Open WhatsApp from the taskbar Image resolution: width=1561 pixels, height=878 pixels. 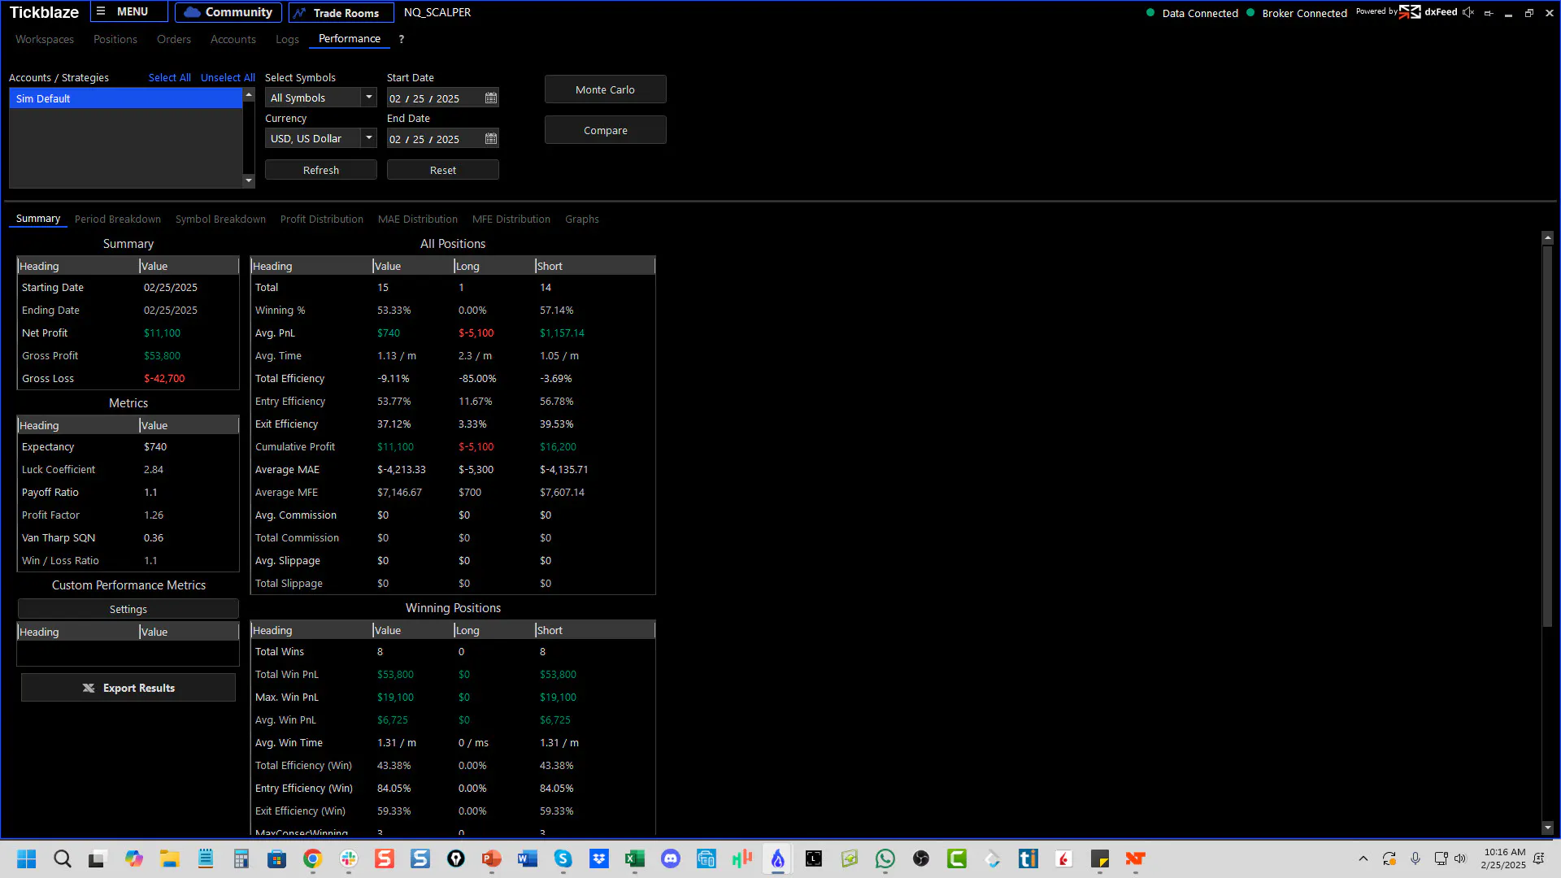point(885,858)
